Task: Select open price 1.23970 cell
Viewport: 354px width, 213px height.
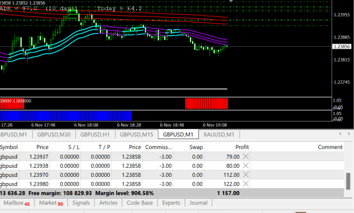Action: (39, 175)
